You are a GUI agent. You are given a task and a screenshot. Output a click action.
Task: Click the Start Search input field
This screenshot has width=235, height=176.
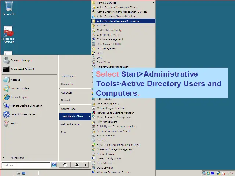[26, 165]
